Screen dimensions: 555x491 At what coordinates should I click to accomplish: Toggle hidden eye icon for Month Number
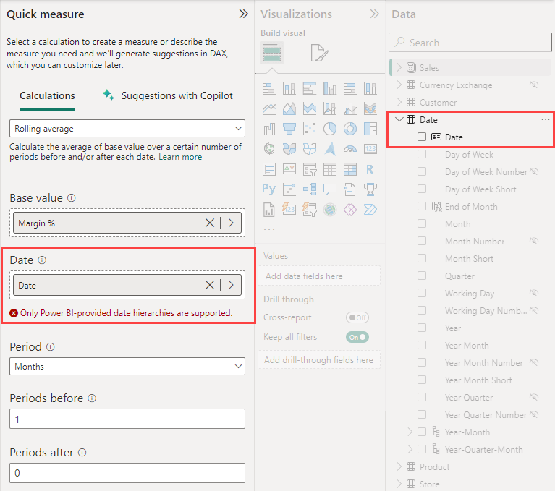pos(534,241)
